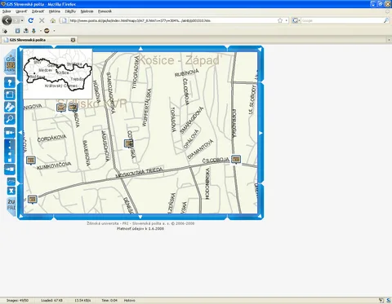Open the search engine selector dropdown
The height and width of the screenshot is (304, 392).
pos(296,20)
